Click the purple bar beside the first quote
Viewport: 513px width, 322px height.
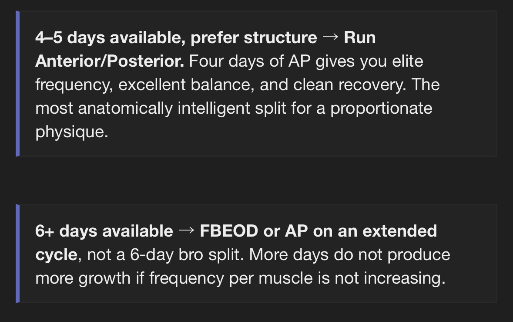pyautogui.click(x=17, y=84)
